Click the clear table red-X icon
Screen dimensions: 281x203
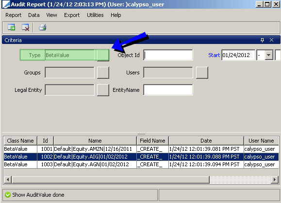[25, 28]
